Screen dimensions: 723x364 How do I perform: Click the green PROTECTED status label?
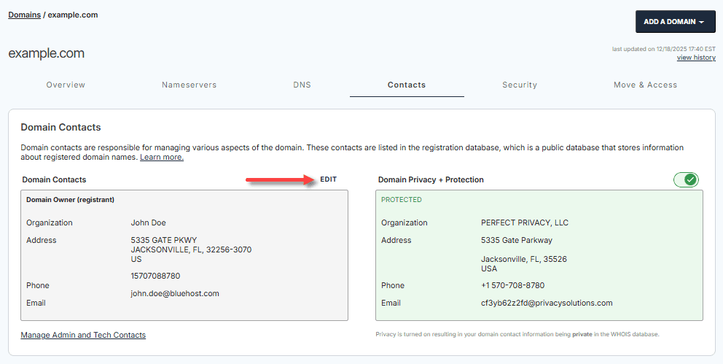point(401,199)
